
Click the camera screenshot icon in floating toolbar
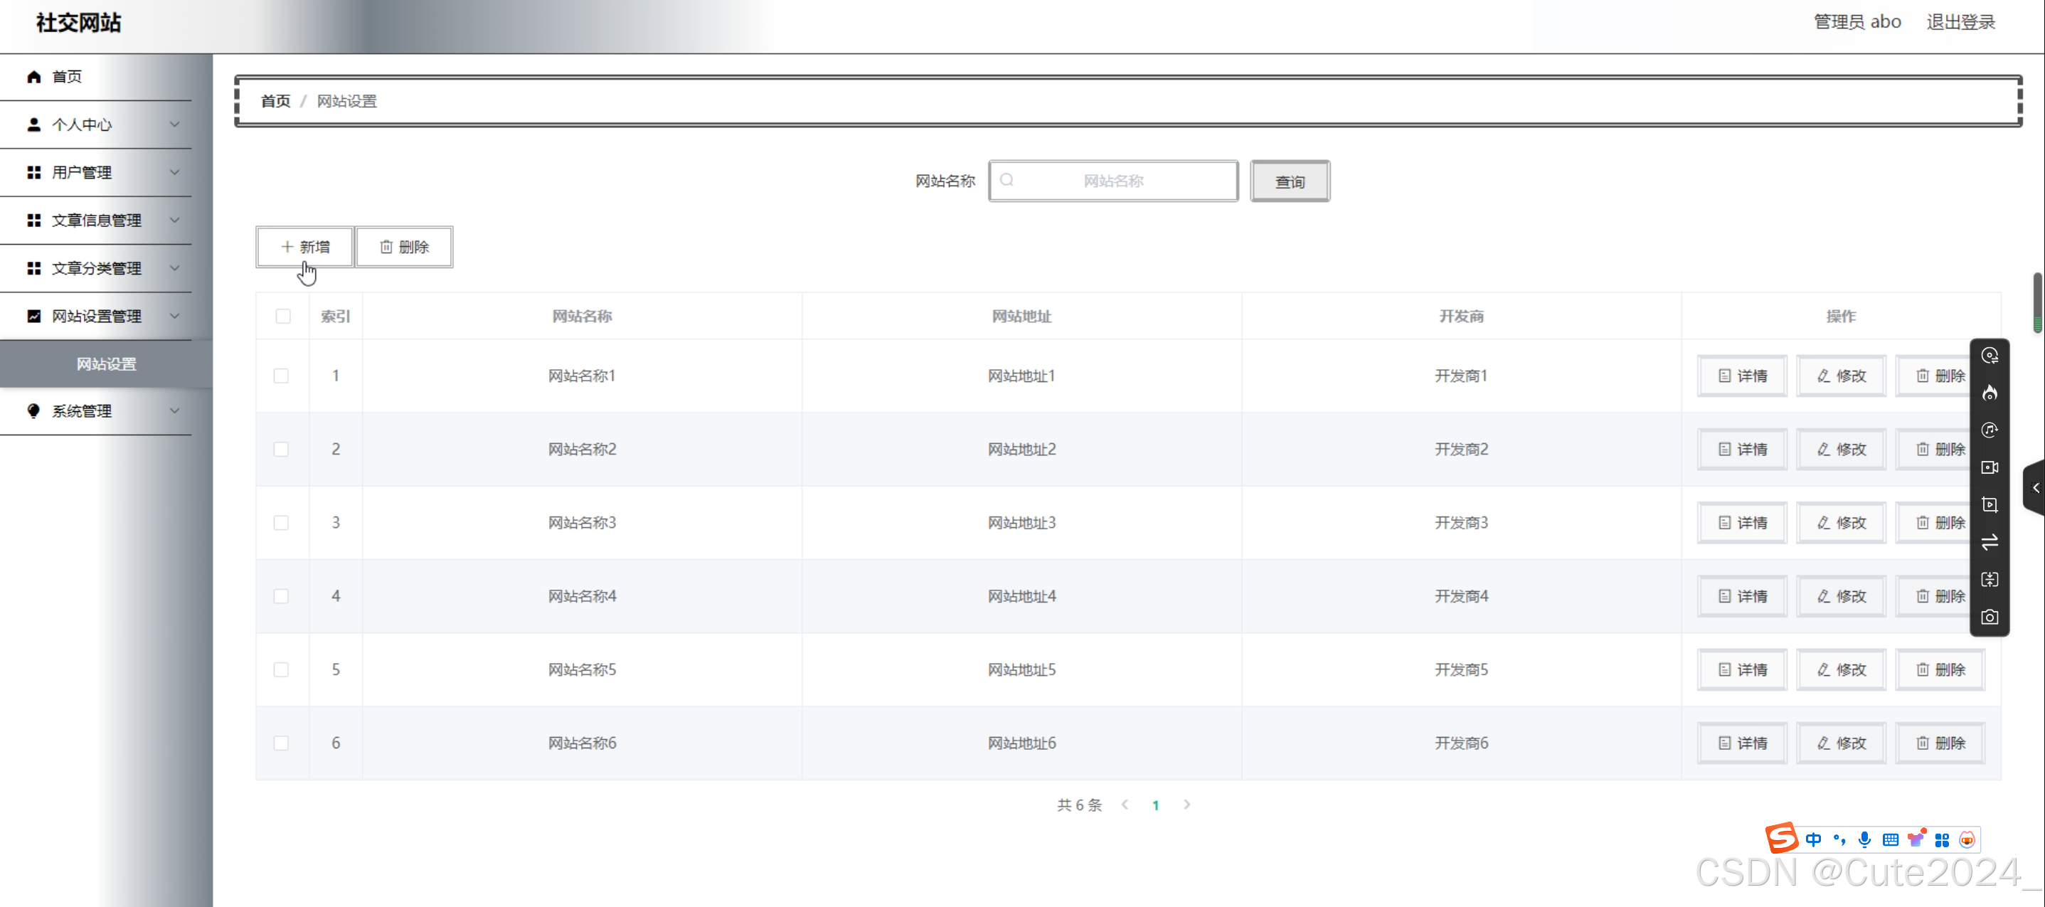pos(1989,617)
